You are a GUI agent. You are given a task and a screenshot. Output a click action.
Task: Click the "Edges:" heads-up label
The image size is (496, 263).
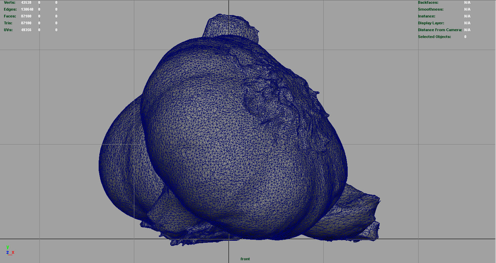(x=10, y=9)
